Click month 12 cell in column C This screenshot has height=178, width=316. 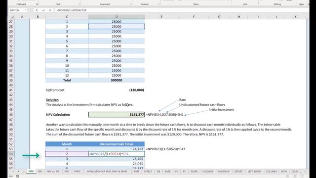67,75
